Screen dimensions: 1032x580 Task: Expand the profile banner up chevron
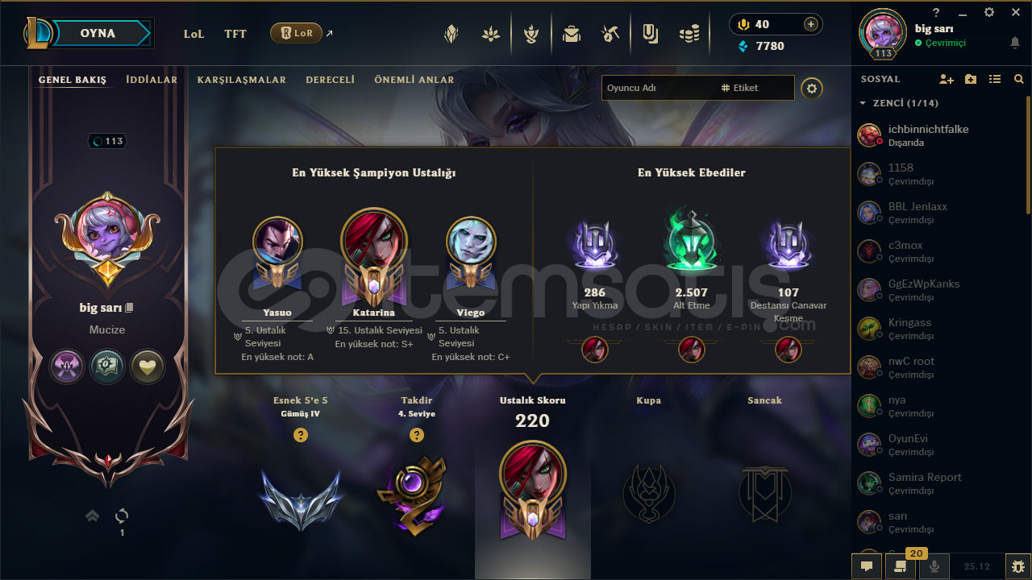92,516
